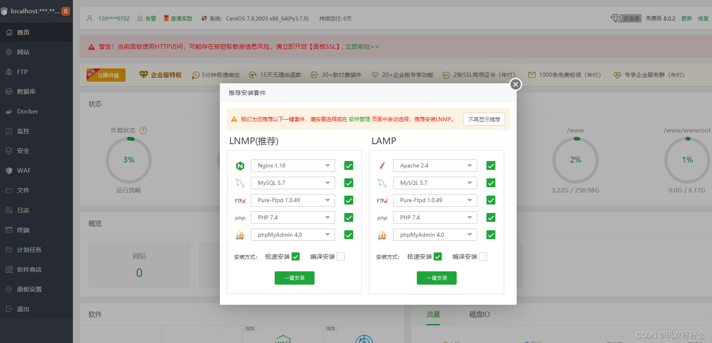This screenshot has height=343, width=712.
Task: Switch to the 磁盘IO tab
Action: 480,314
